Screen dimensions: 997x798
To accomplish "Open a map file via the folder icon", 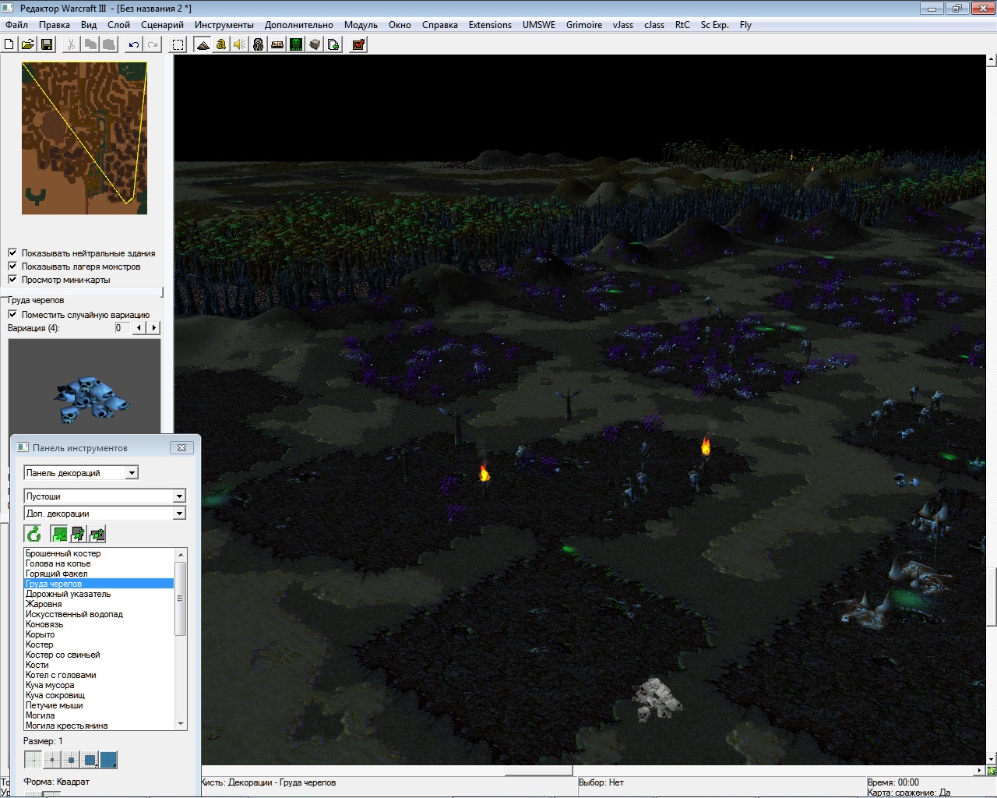I will [27, 44].
